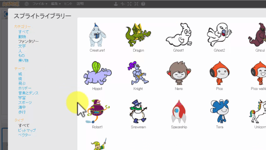Select the wizard sprite in bottom row
The image size is (266, 150).
99,144
